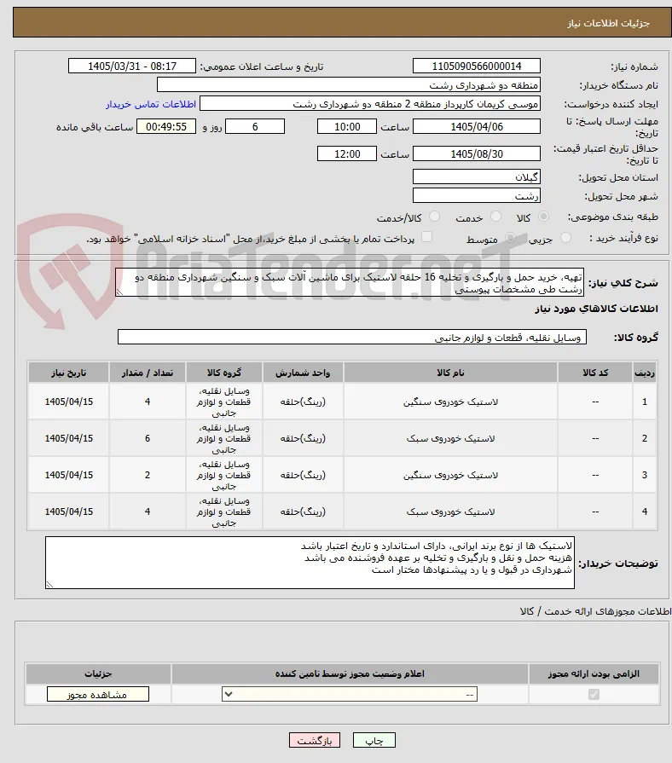Open the اطلاعات تماس خریدار link

151,104
